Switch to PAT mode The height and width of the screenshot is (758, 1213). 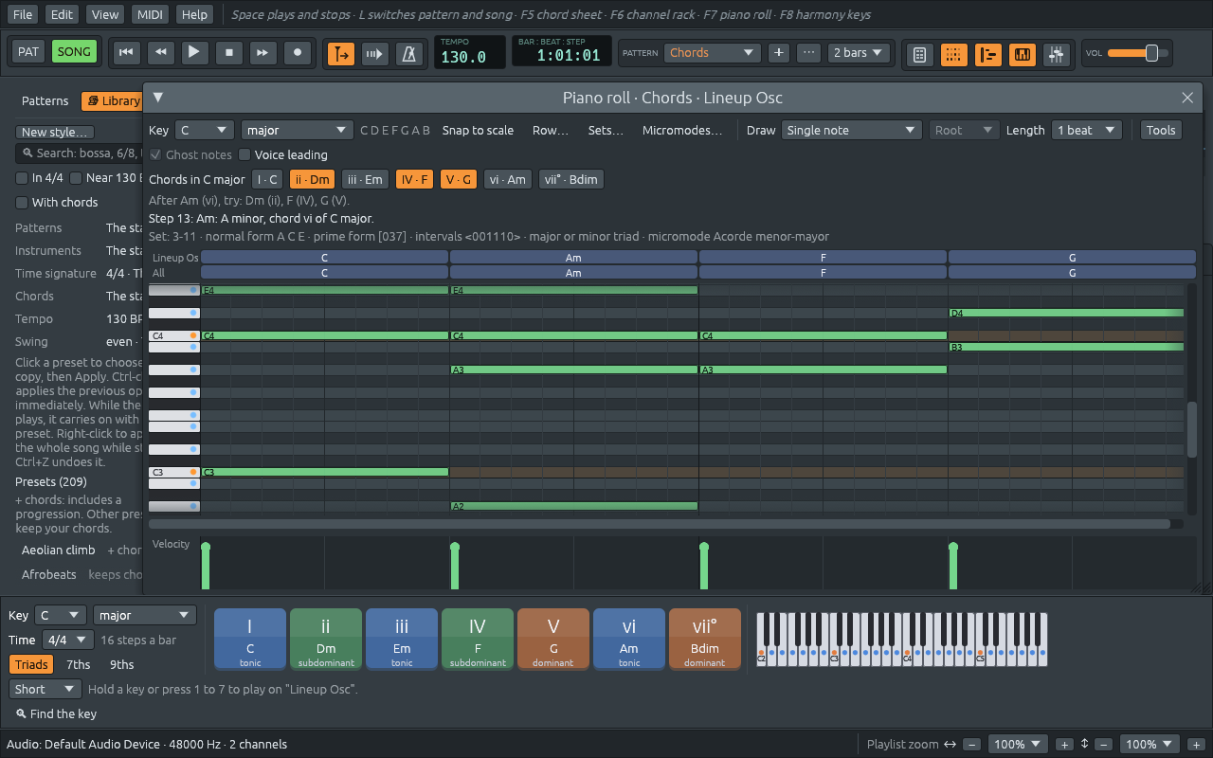pyautogui.click(x=28, y=52)
